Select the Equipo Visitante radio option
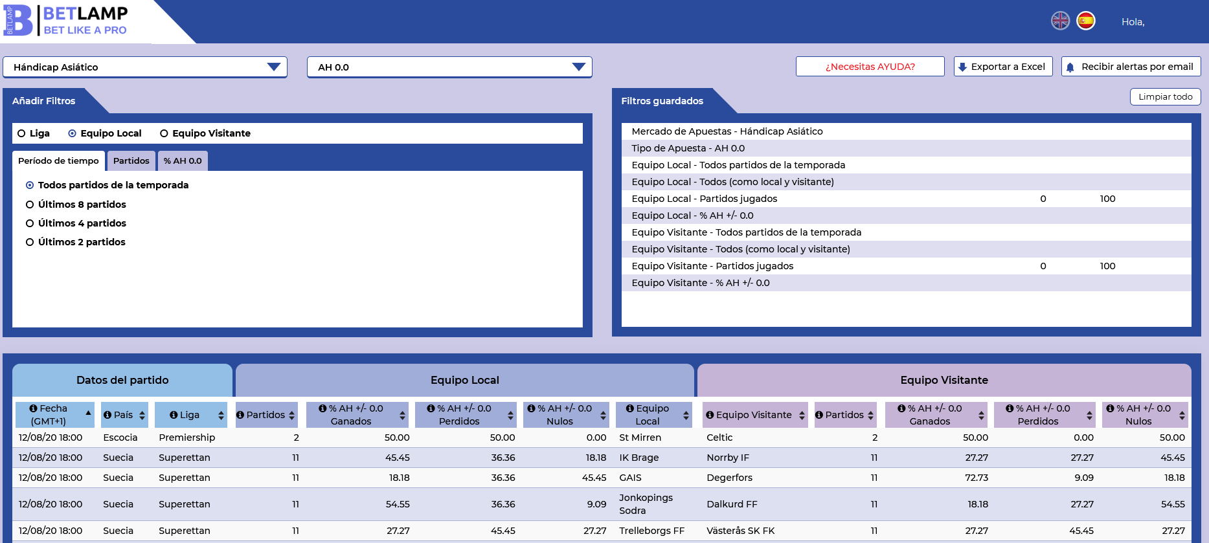The width and height of the screenshot is (1209, 543). tap(164, 133)
